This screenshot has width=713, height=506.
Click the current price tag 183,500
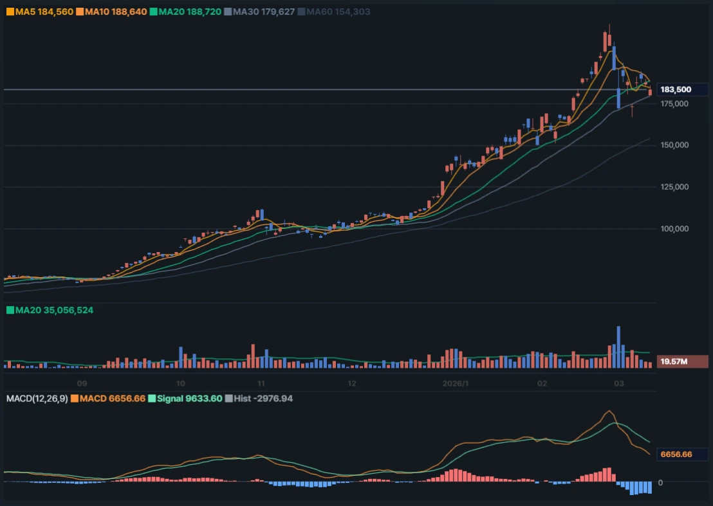[x=676, y=90]
